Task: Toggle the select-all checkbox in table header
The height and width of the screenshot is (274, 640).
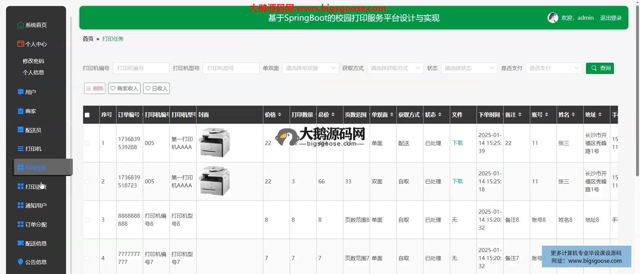Action: pyautogui.click(x=87, y=115)
